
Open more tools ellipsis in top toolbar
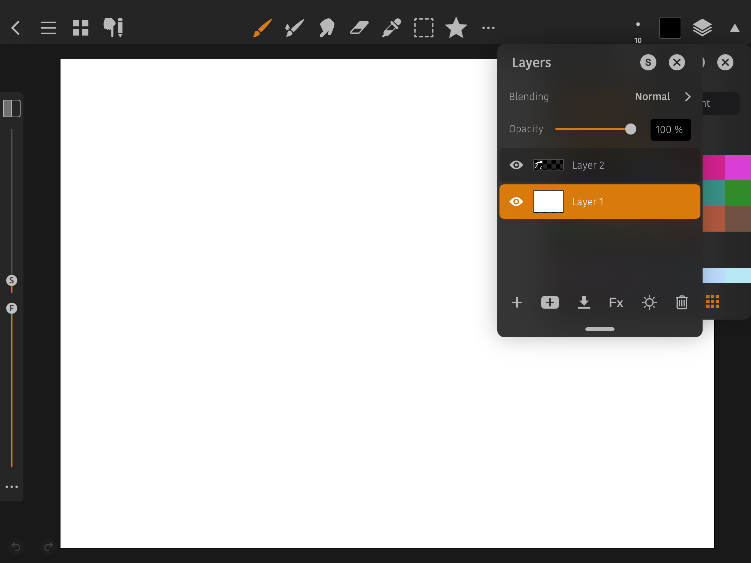pyautogui.click(x=488, y=28)
